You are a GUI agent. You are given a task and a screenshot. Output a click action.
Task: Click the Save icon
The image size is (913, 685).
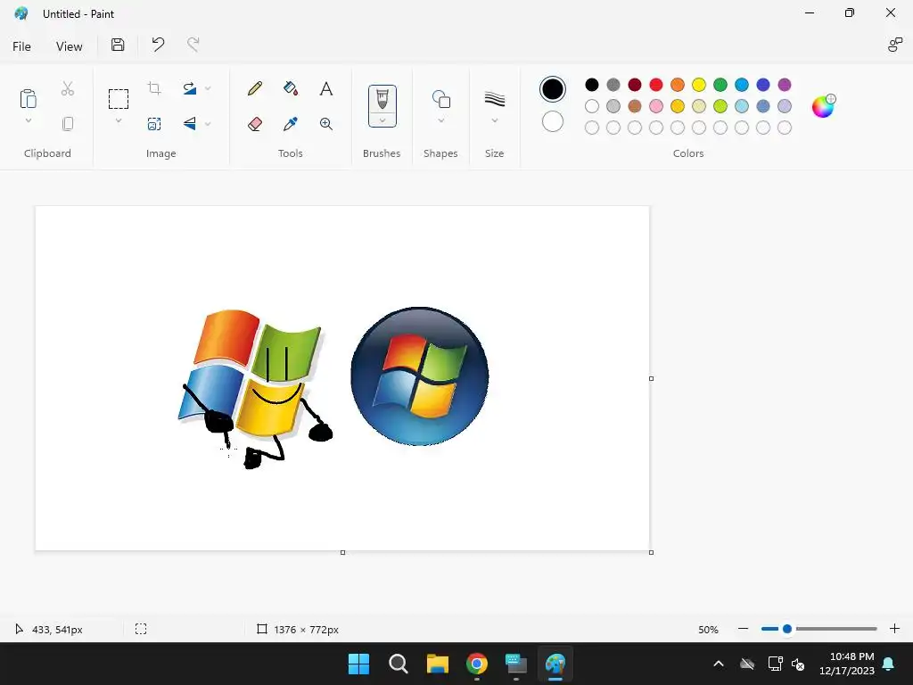point(118,45)
